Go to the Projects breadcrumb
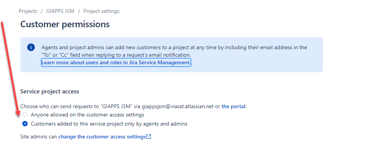This screenshot has height=152, width=368. click(28, 11)
